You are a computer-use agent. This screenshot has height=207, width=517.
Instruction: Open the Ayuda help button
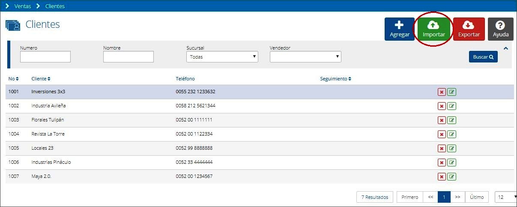[500, 29]
